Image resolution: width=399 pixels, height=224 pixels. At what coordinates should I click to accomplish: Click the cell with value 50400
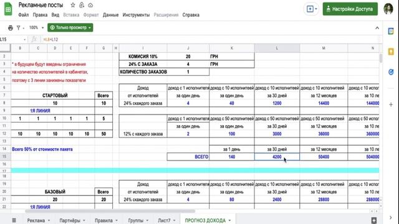click(x=324, y=157)
